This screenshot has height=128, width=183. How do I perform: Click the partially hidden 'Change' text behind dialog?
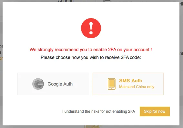click(x=66, y=1)
